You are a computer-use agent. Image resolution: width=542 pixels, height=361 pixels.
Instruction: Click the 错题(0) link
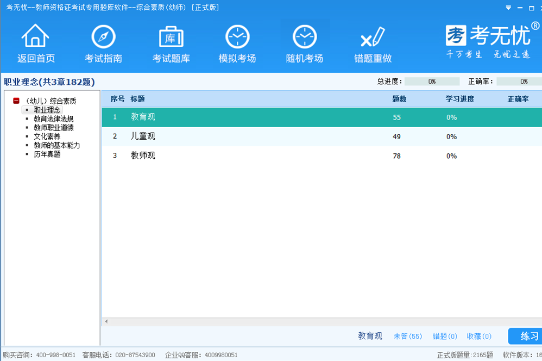445,337
